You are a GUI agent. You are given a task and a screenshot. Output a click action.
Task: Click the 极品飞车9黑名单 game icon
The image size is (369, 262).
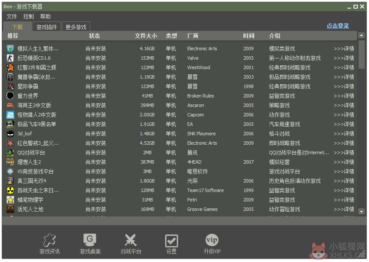pos(10,124)
